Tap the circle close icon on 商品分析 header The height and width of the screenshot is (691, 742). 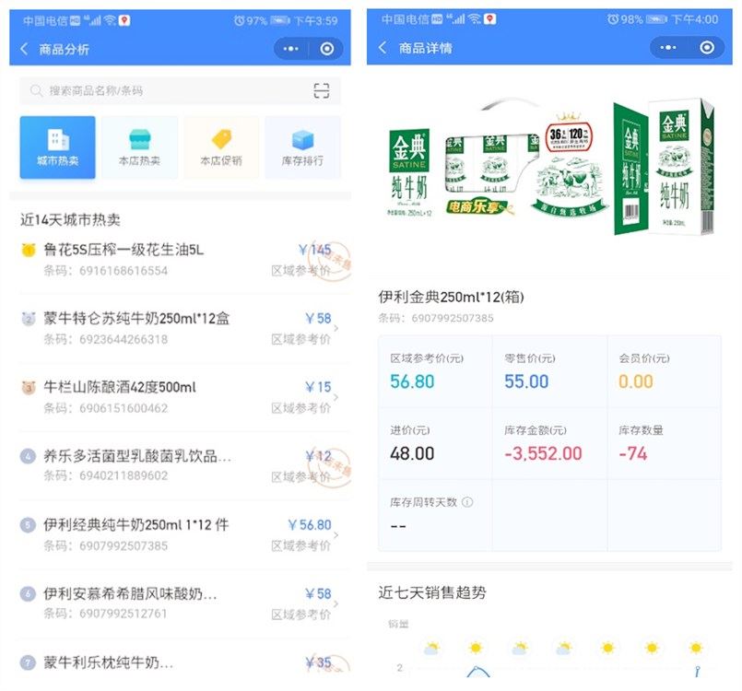coord(326,49)
